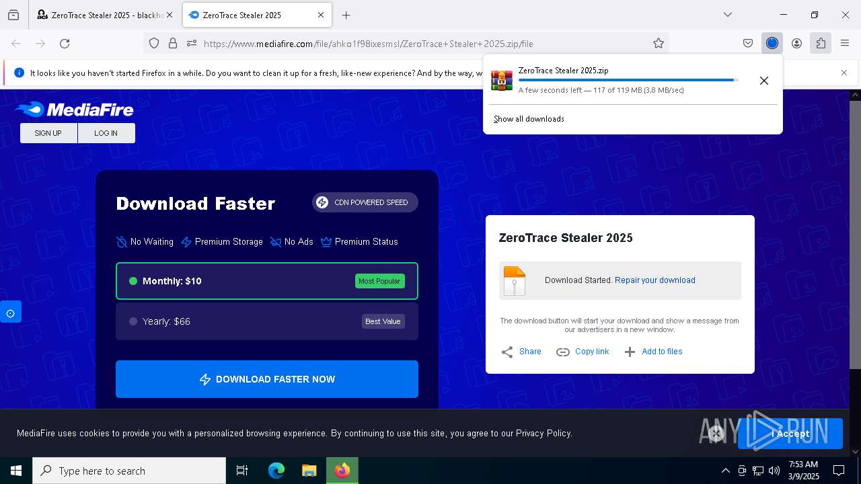Screen dimensions: 861x484
Task: Open extensions puzzle icon
Action: [x=821, y=44]
